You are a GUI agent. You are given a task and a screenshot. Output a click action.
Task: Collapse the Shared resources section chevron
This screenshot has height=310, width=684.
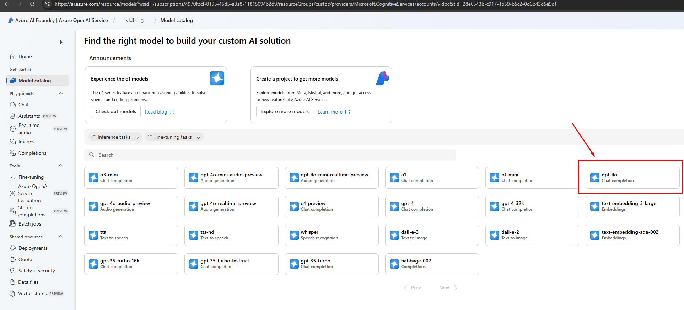pyautogui.click(x=61, y=237)
